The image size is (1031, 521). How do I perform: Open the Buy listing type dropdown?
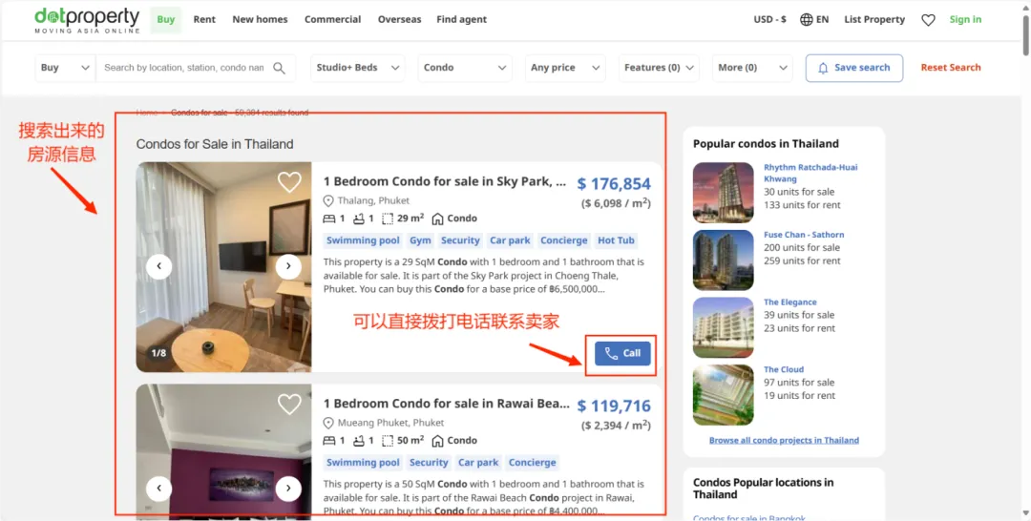pyautogui.click(x=65, y=68)
